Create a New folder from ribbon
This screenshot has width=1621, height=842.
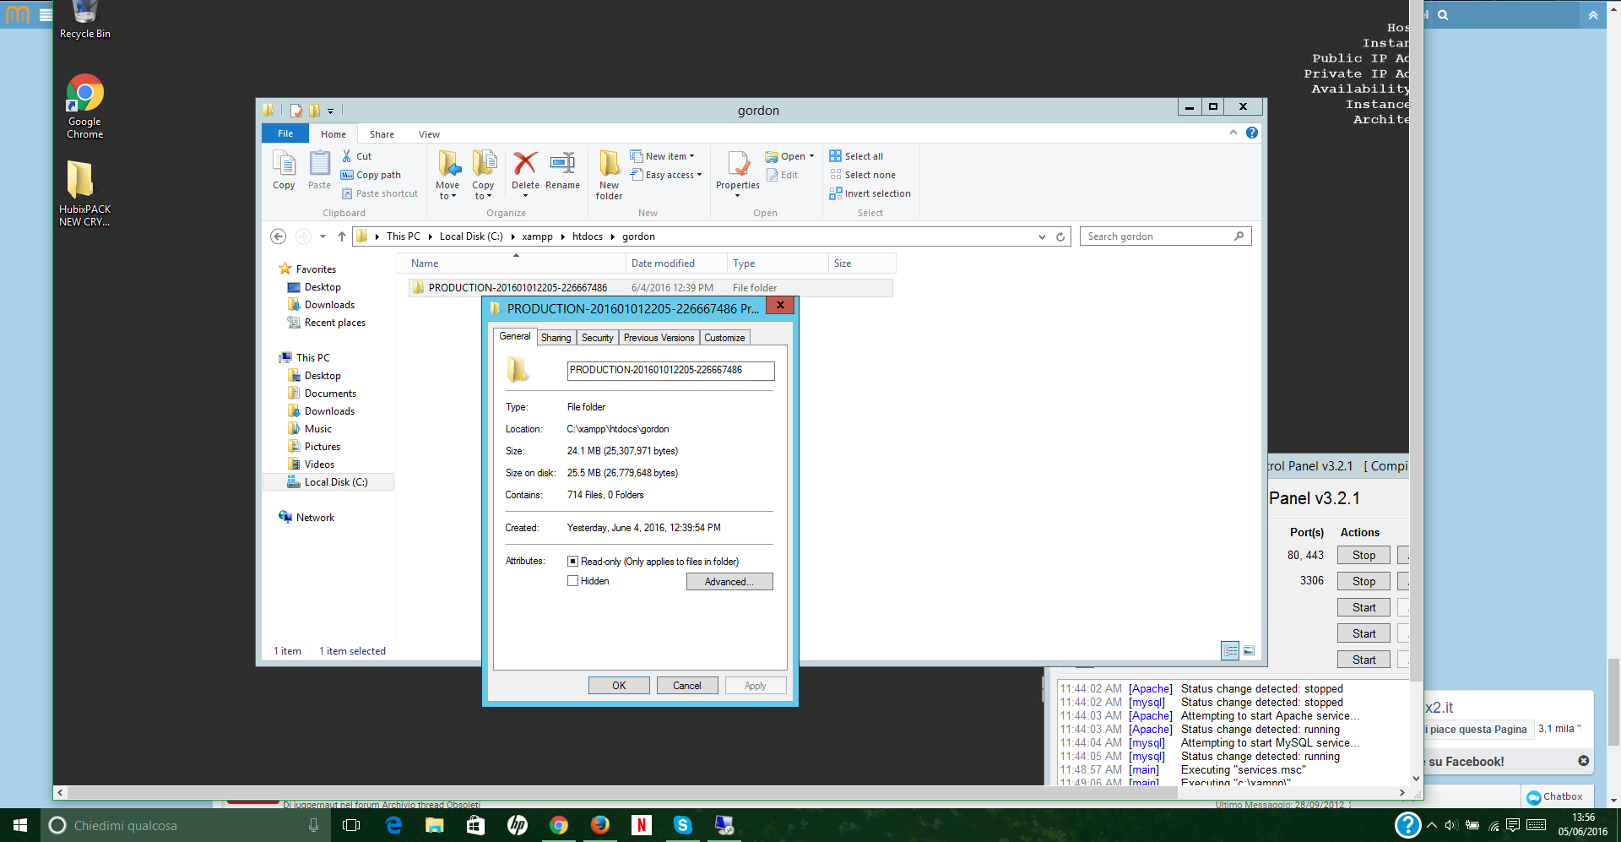[609, 175]
